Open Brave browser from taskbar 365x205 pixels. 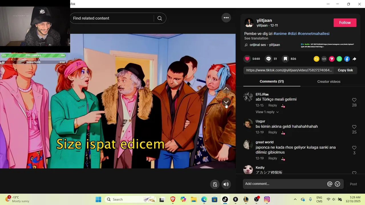(173, 200)
